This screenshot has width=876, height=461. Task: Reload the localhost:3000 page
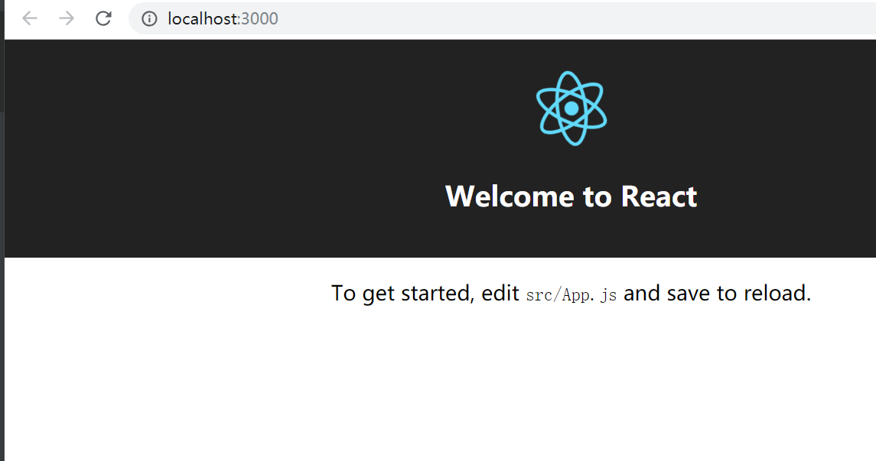click(x=103, y=18)
